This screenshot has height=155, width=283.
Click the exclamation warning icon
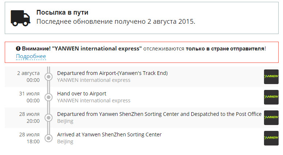(x=18, y=48)
